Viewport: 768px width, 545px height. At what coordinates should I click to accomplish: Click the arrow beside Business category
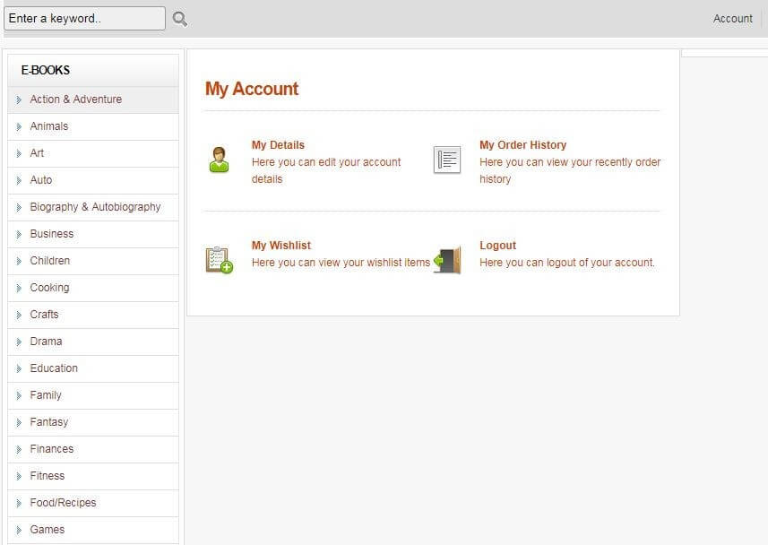(19, 235)
